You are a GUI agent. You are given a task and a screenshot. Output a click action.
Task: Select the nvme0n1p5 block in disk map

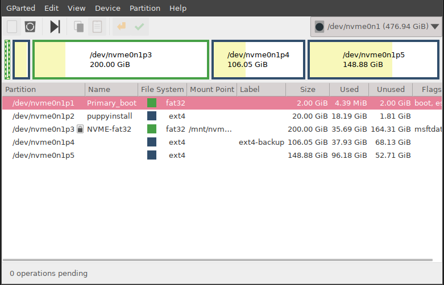coord(374,60)
